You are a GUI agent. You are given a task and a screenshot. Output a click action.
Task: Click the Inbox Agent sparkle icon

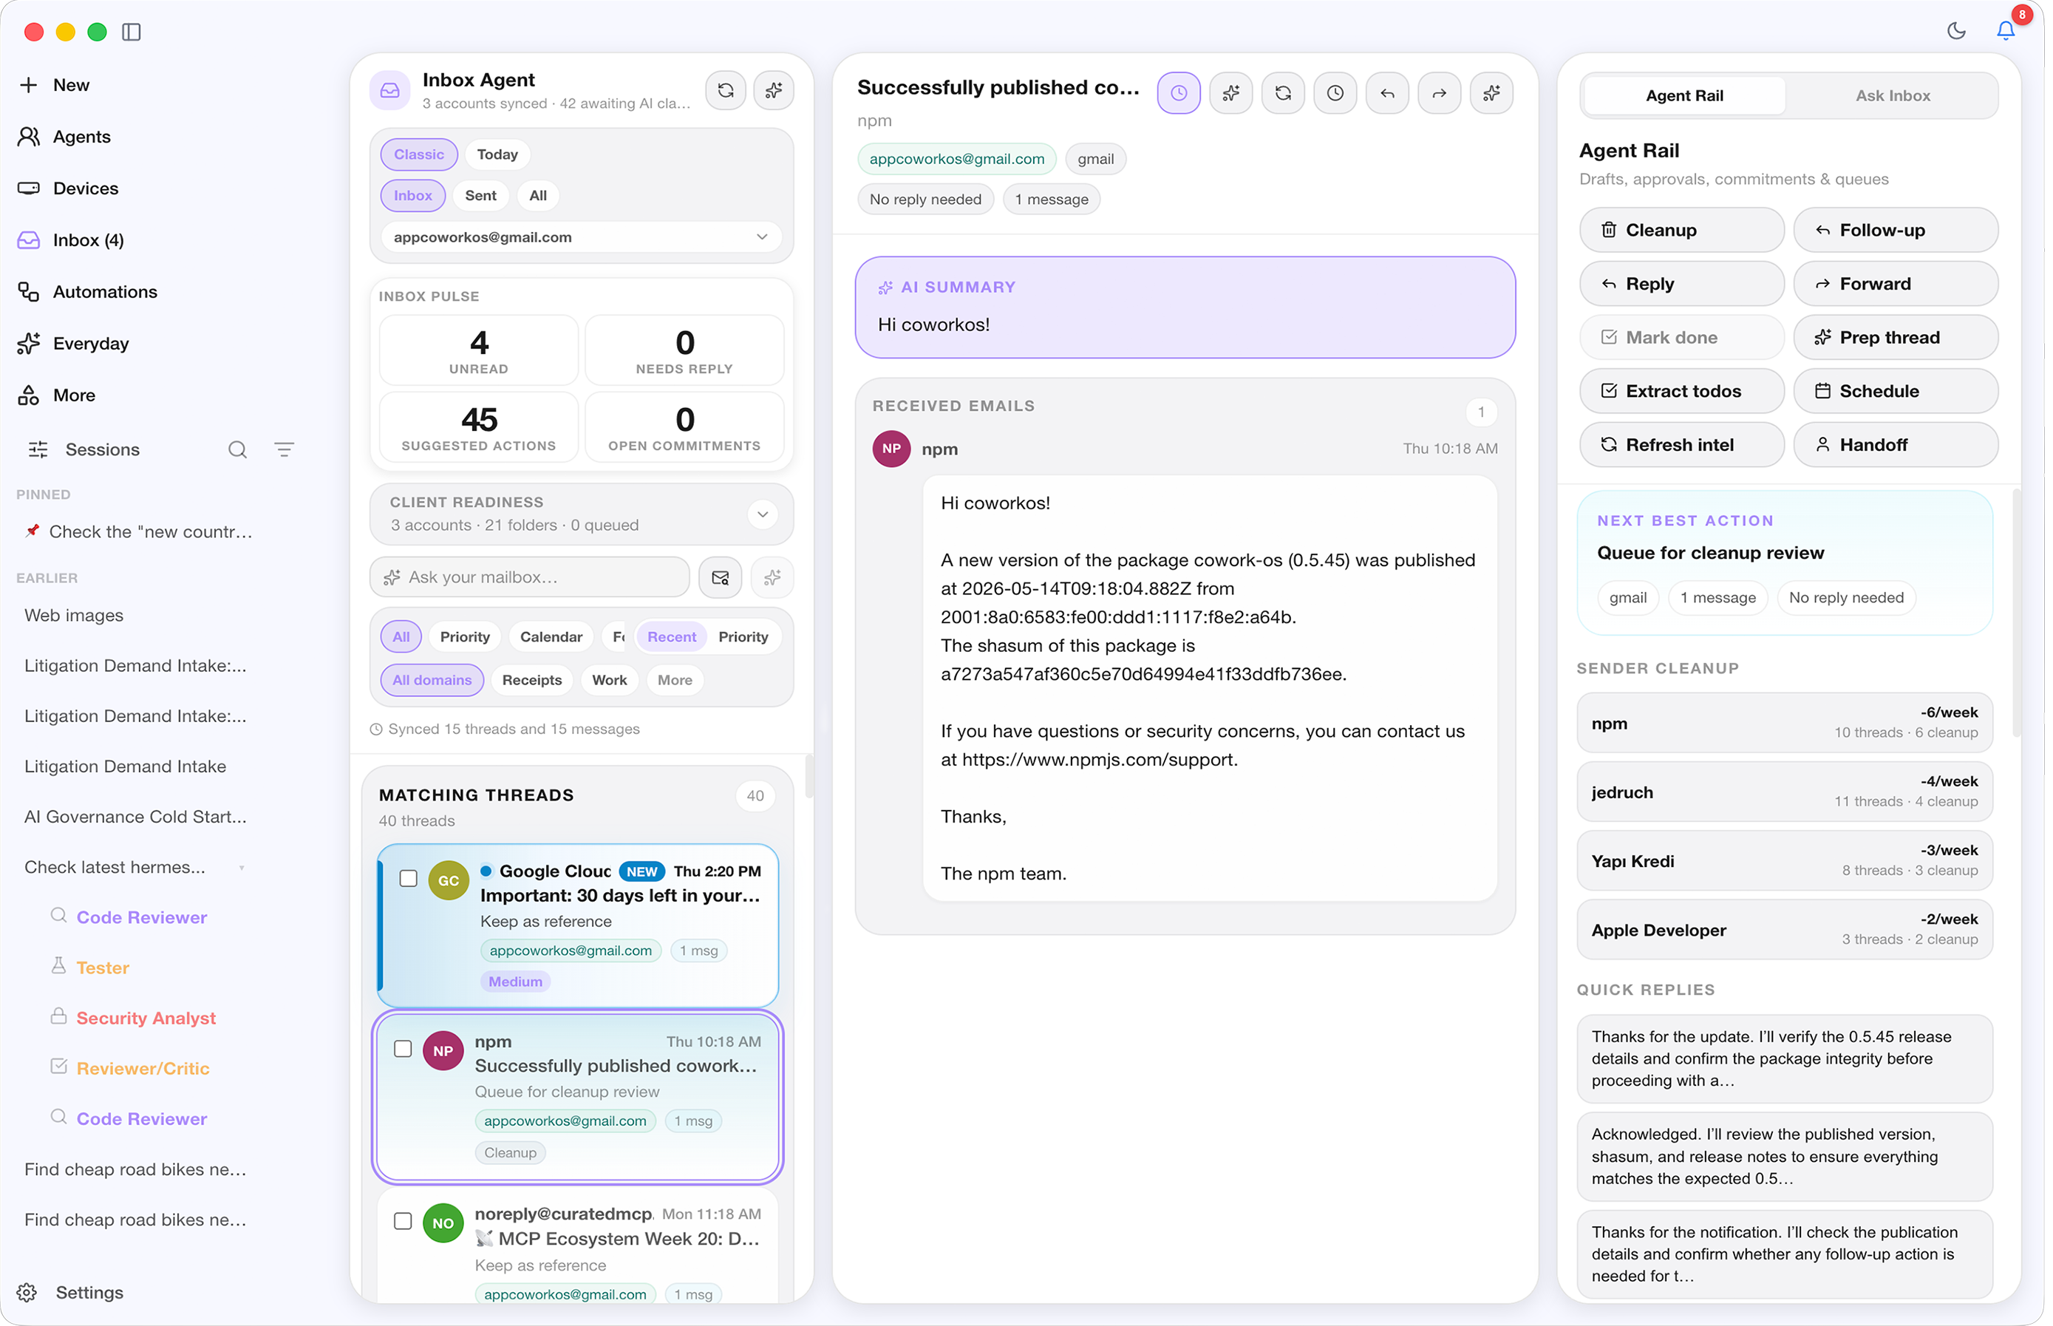[773, 90]
